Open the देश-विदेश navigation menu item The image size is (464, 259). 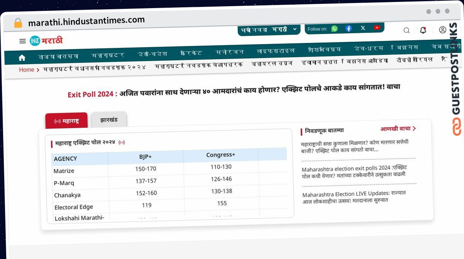point(152,54)
